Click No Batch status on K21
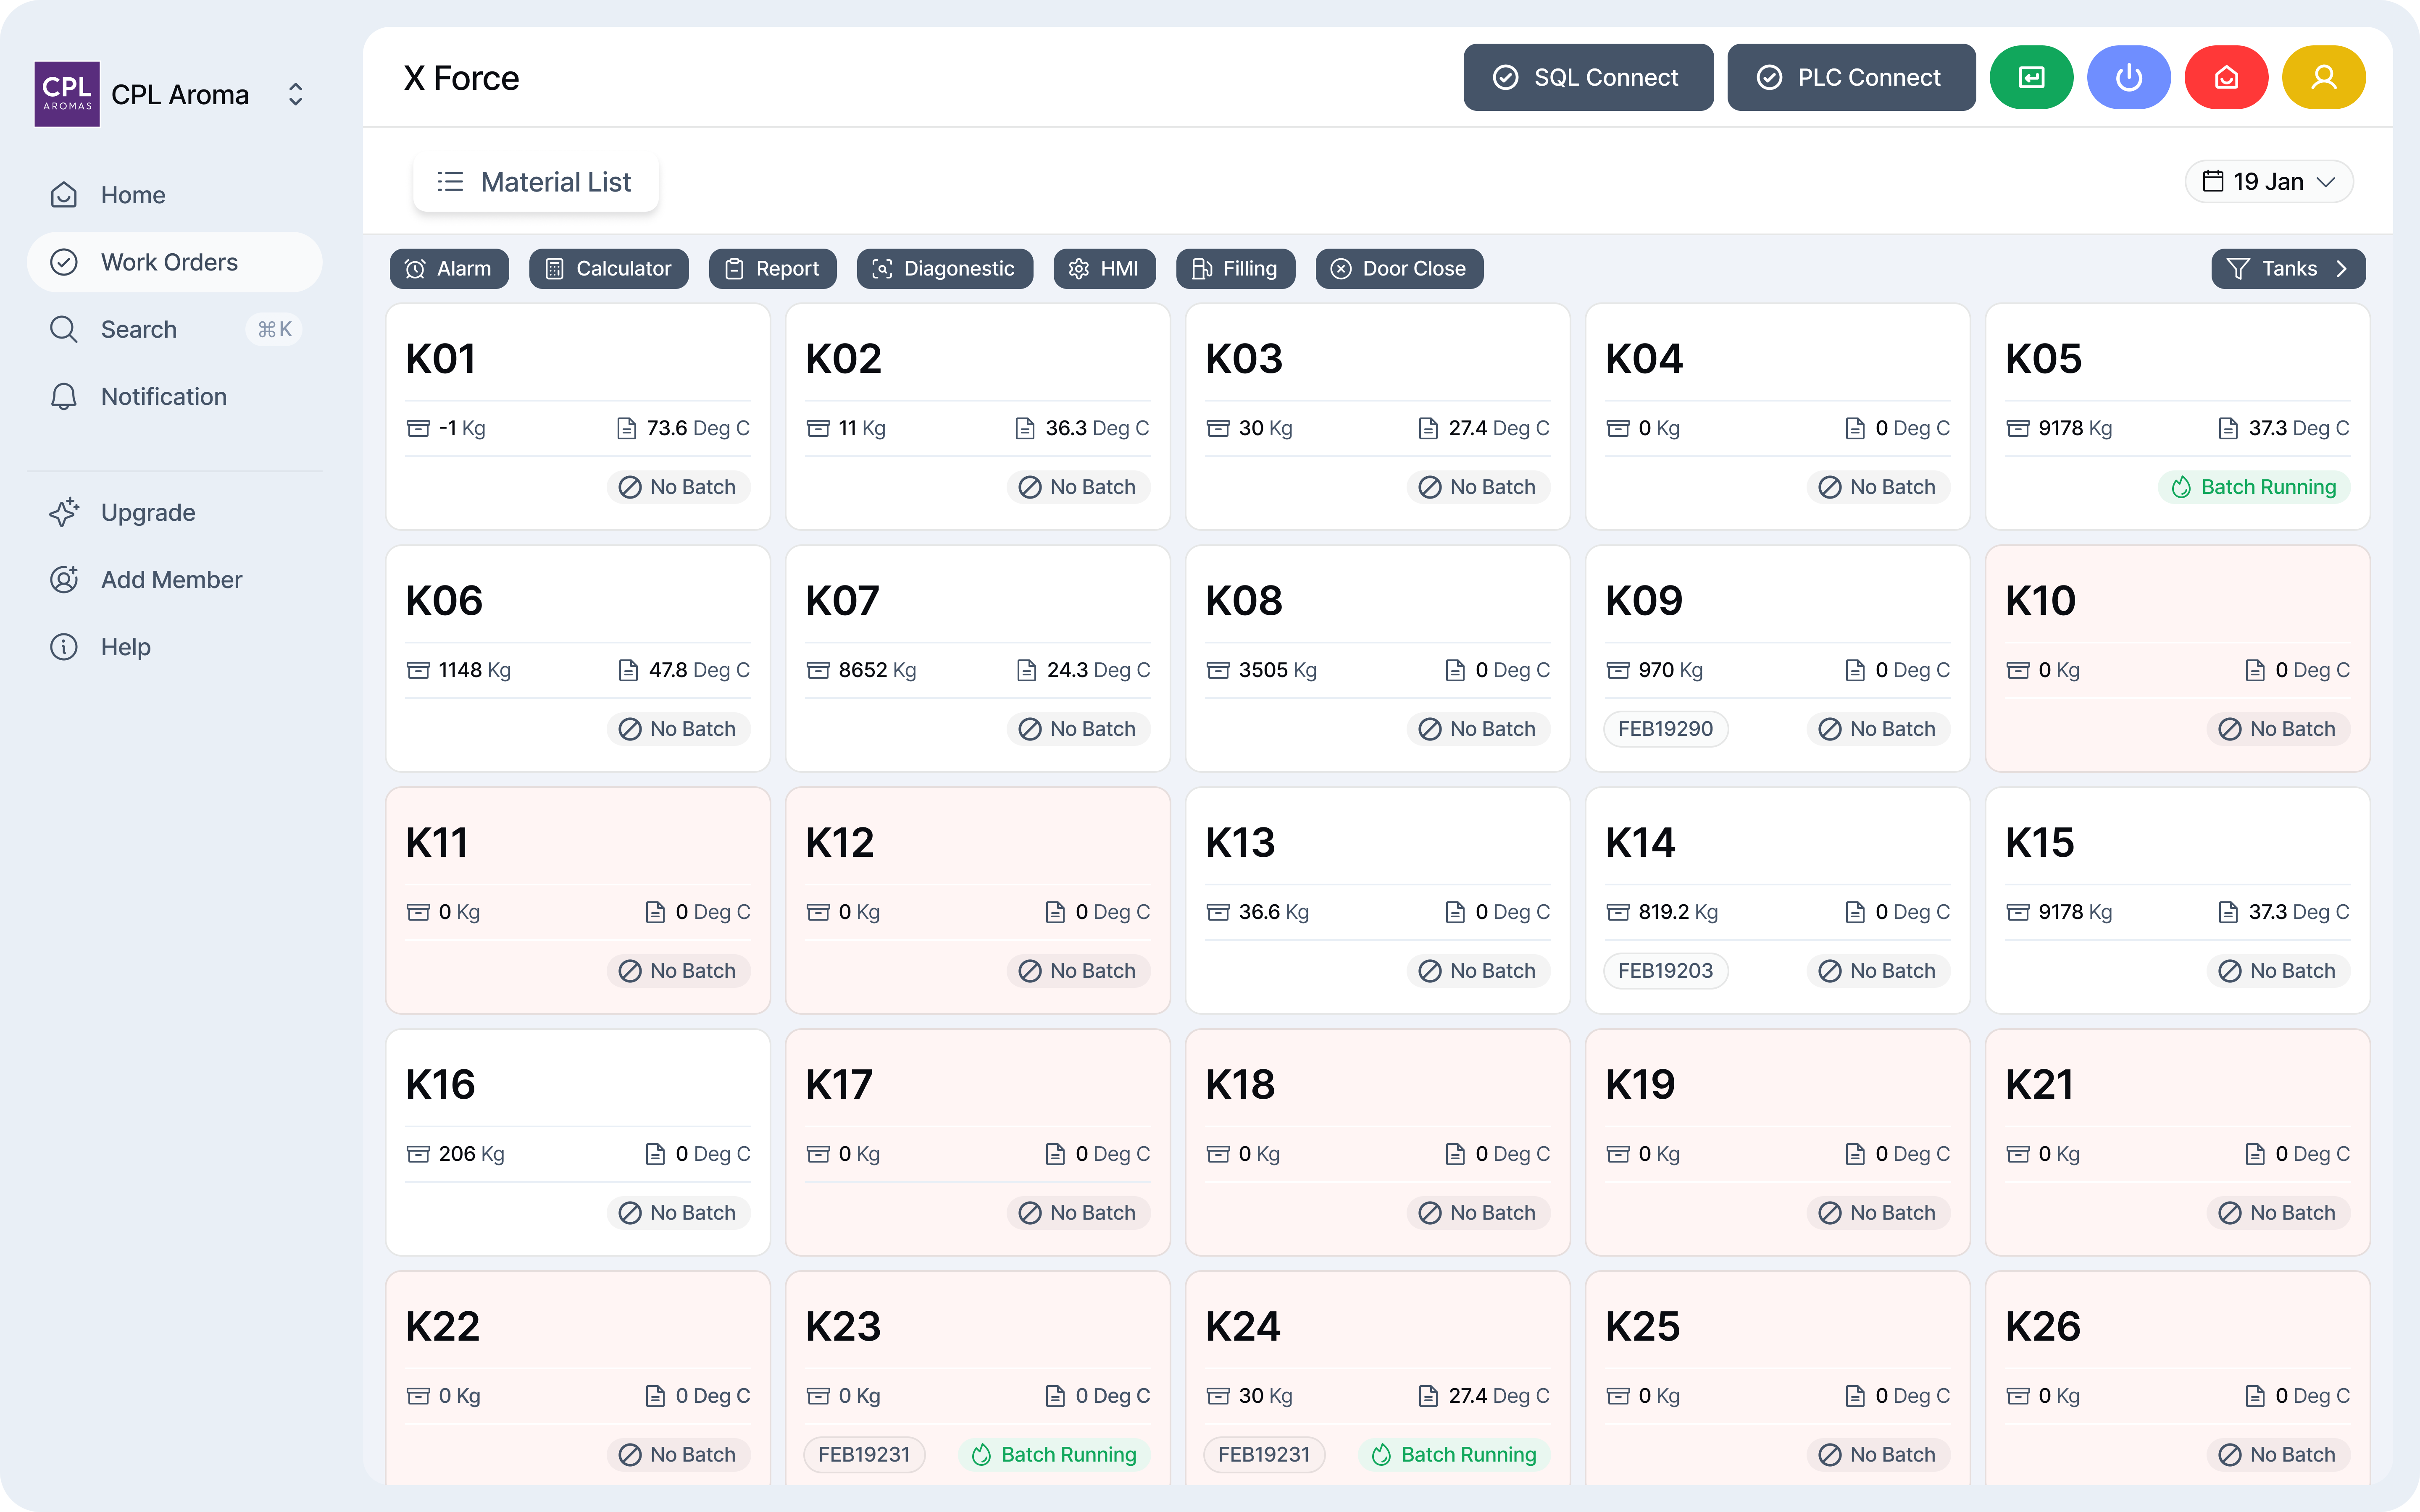Screen dimensions: 2420x1512 [2278, 1213]
